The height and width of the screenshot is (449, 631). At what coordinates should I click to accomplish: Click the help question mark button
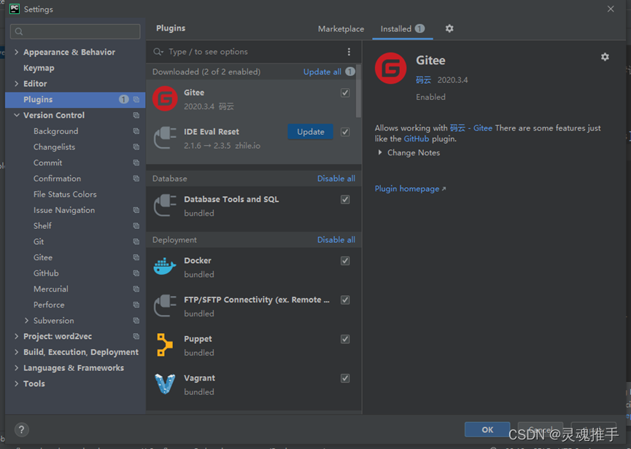[x=22, y=430]
